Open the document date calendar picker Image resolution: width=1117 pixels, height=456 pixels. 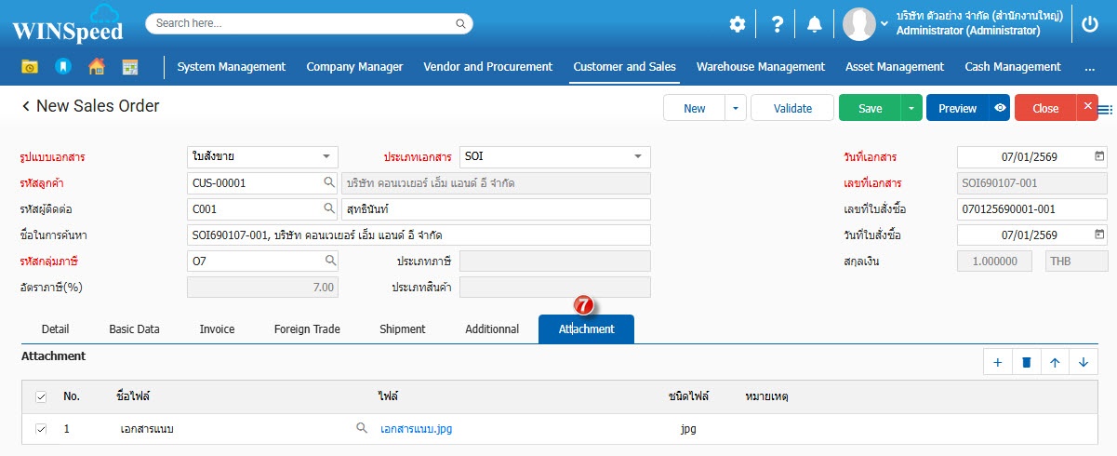tap(1099, 156)
